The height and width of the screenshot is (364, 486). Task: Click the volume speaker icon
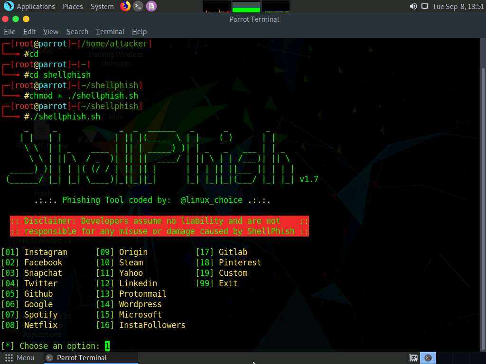point(413,6)
